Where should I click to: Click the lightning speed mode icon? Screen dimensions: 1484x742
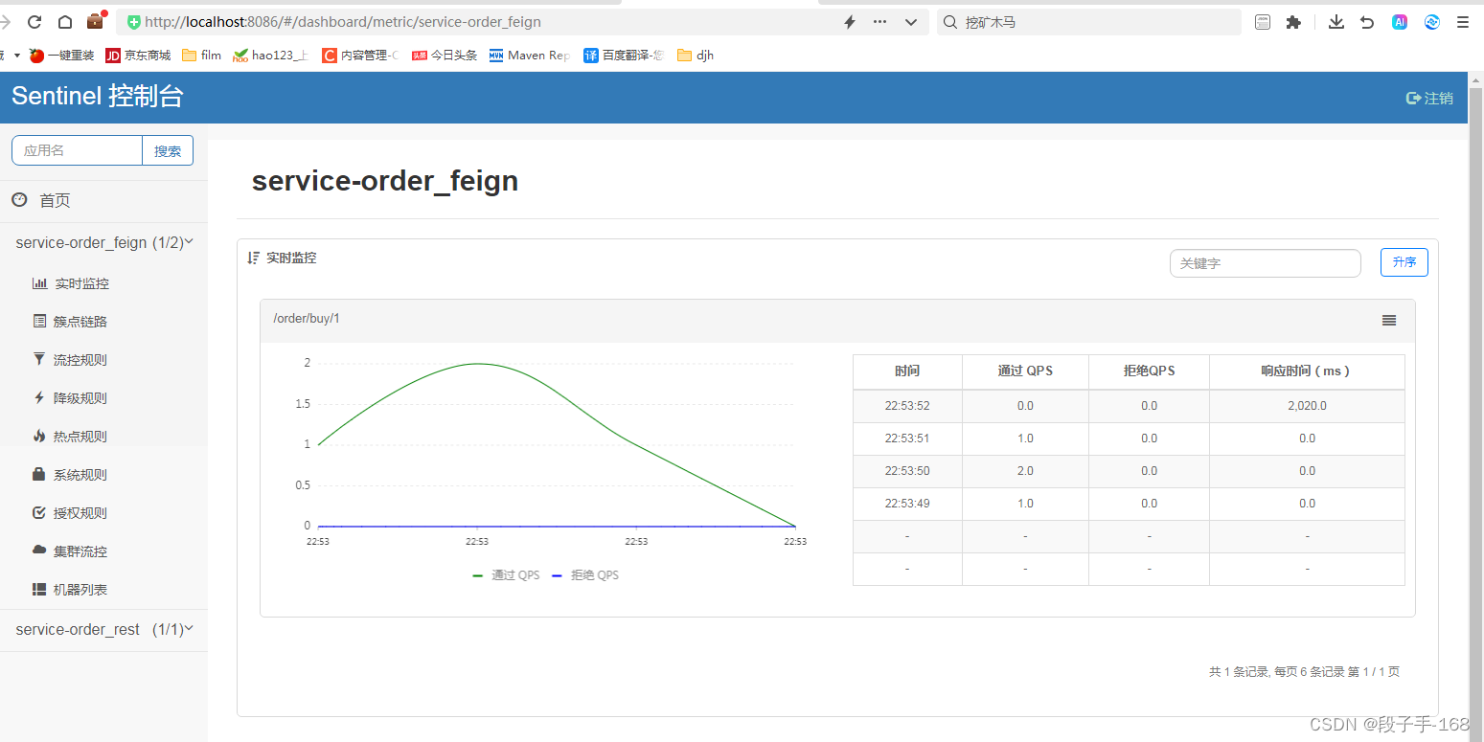tap(849, 22)
